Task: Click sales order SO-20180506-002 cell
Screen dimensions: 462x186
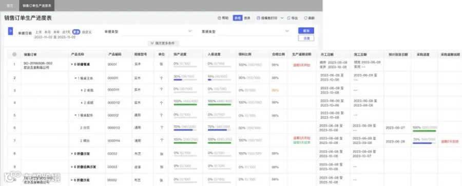Action: 38,63
